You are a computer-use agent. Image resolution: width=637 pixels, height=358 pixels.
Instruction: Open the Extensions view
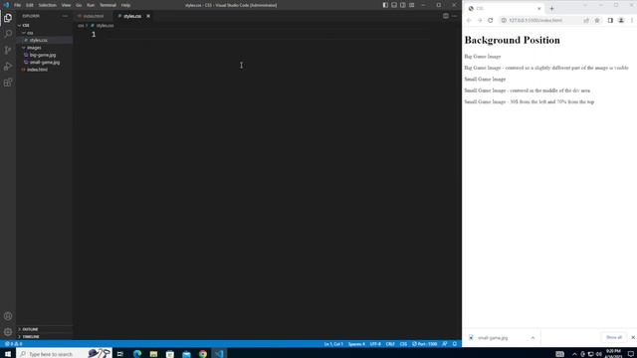(8, 83)
